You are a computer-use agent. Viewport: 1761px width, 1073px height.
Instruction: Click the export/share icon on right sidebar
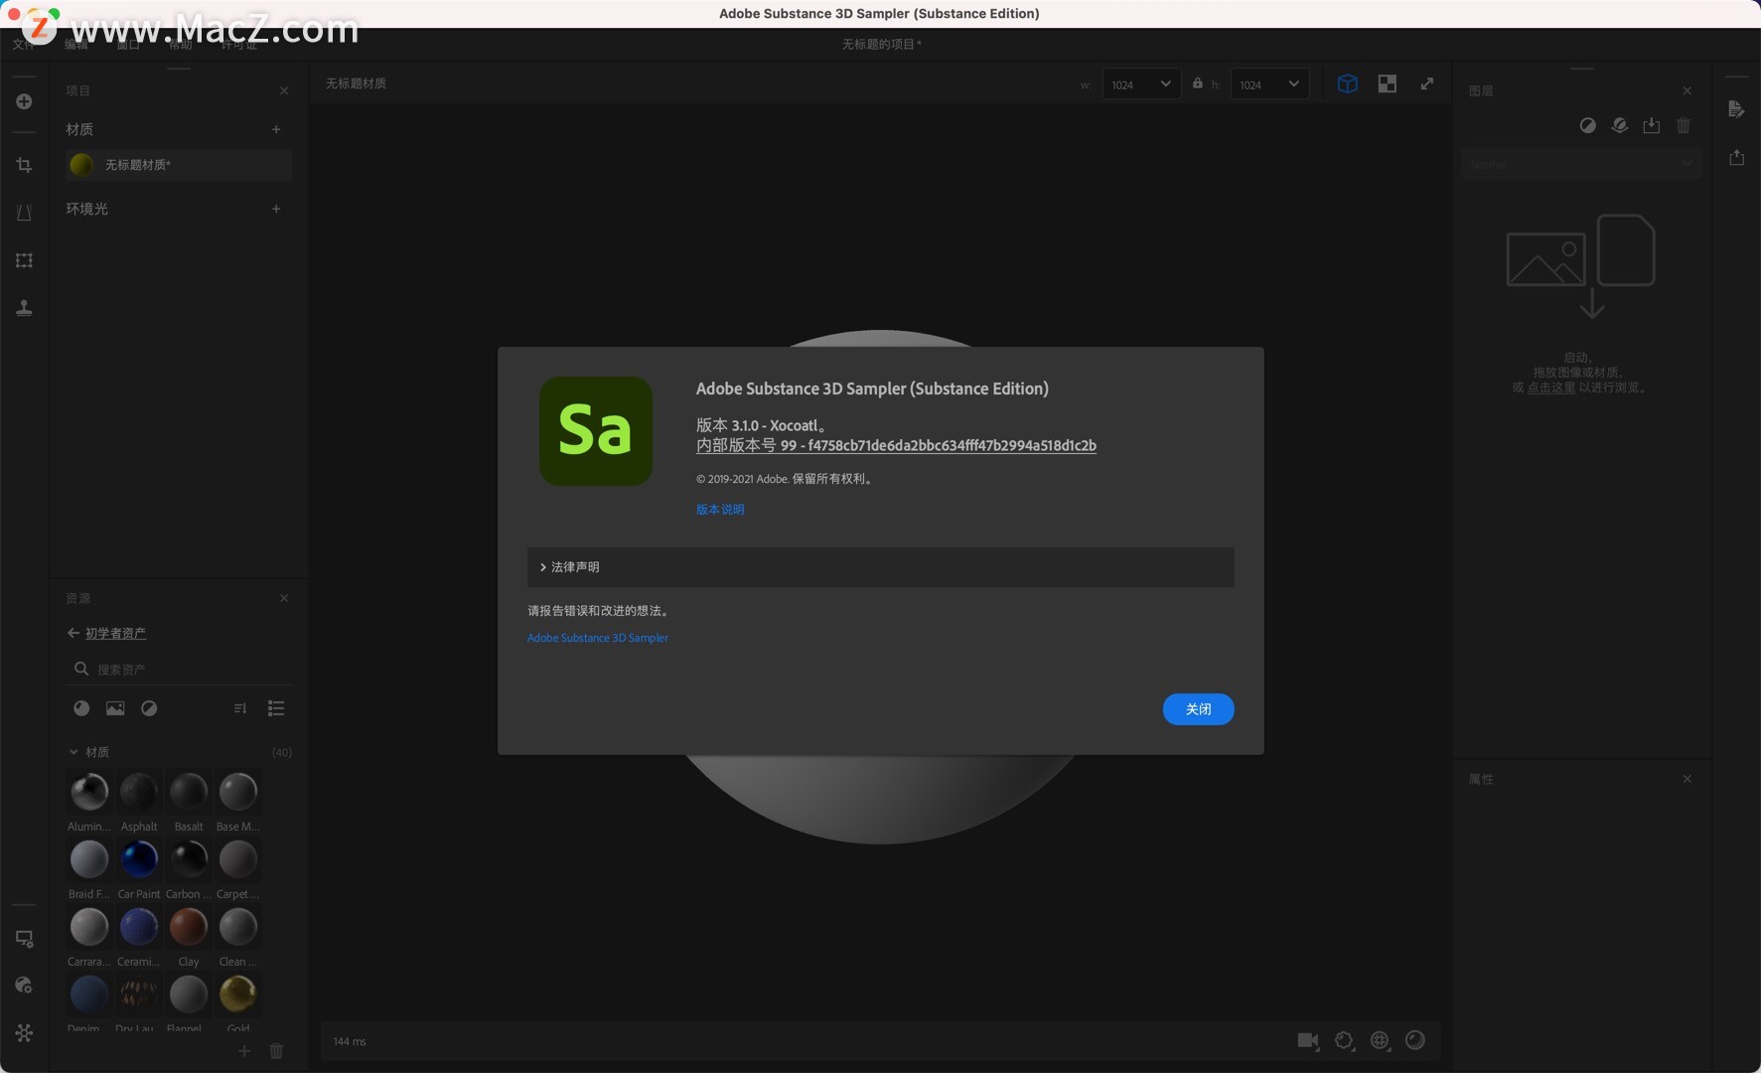pyautogui.click(x=1736, y=157)
